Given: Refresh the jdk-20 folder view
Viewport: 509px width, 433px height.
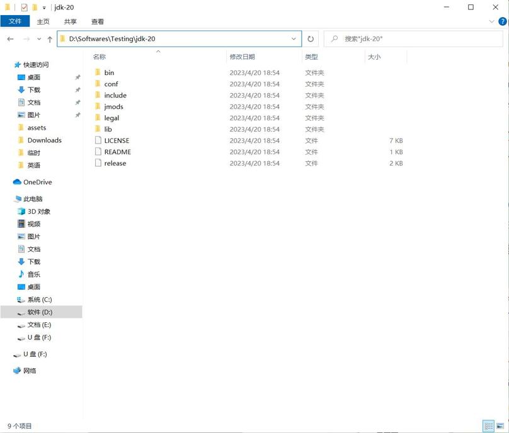Looking at the screenshot, I should pyautogui.click(x=311, y=39).
